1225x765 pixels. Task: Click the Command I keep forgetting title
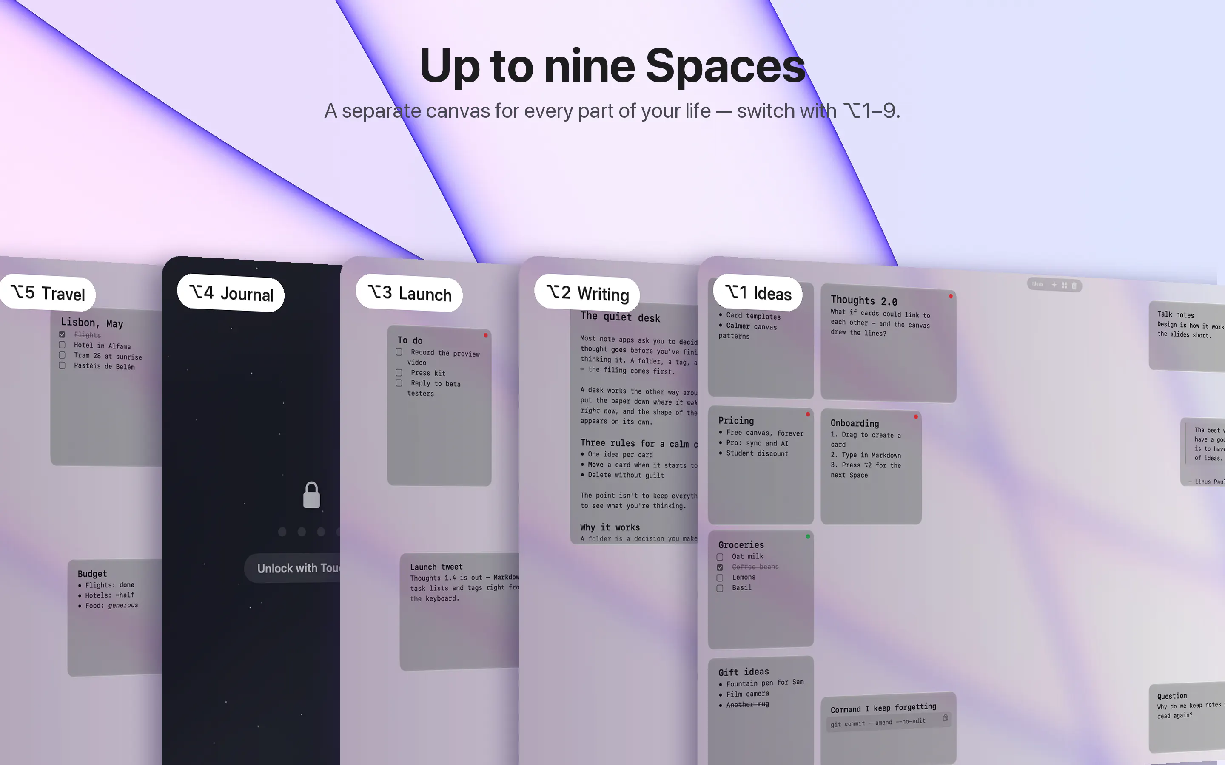883,708
